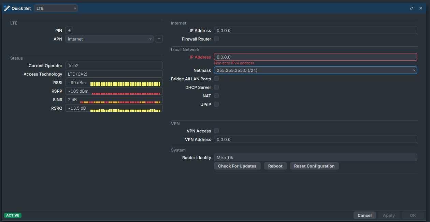Click the Reboot button
Viewport: 430px width, 222px height.
point(275,166)
